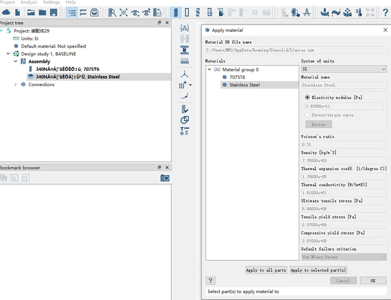Click Apply to all parts button
The height and width of the screenshot is (300, 391).
[266, 270]
